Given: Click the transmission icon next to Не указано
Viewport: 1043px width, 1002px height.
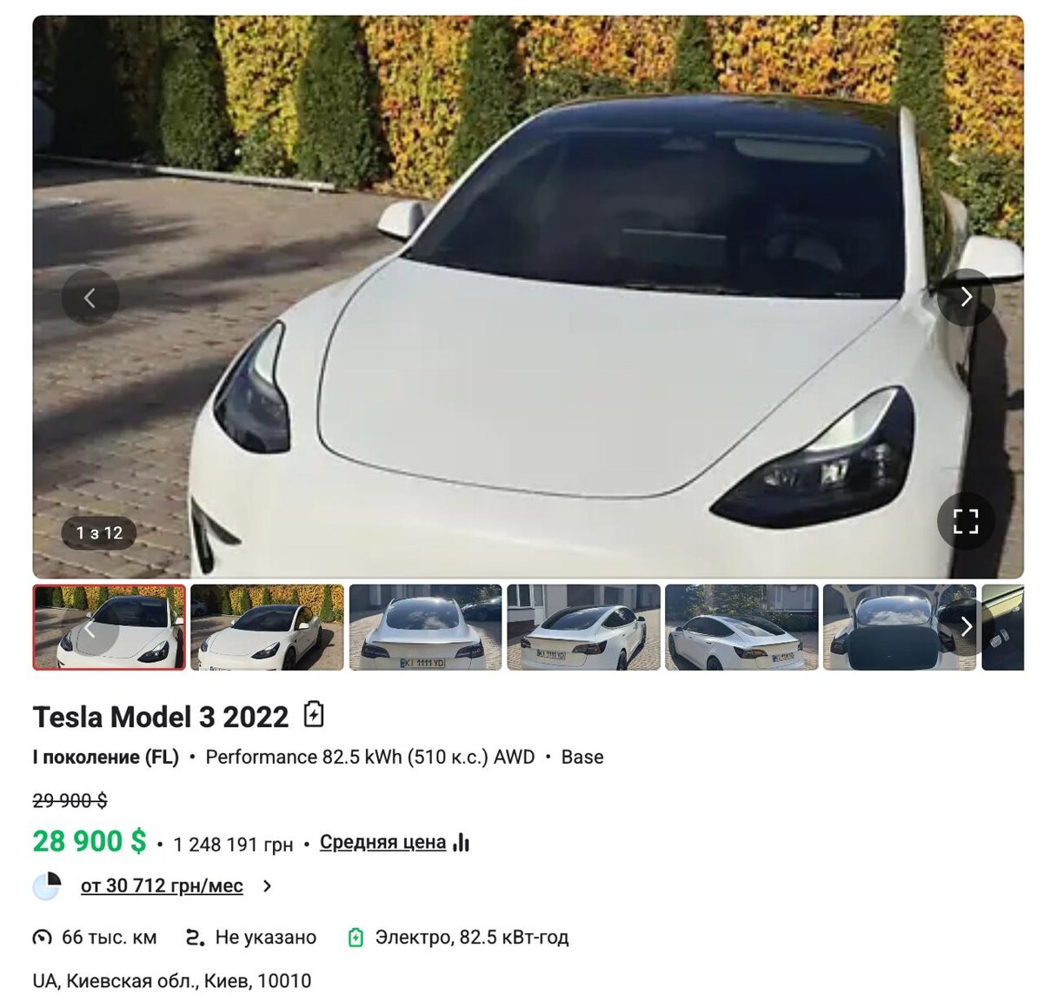Looking at the screenshot, I should point(196,938).
